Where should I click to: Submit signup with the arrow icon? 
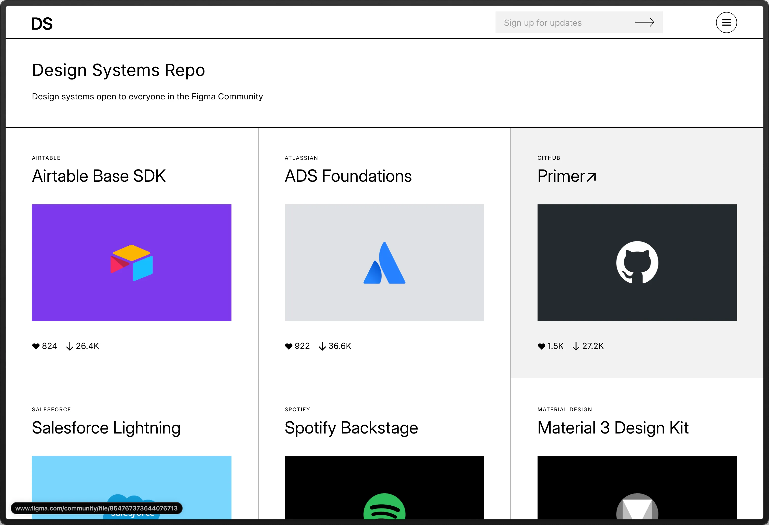click(644, 22)
